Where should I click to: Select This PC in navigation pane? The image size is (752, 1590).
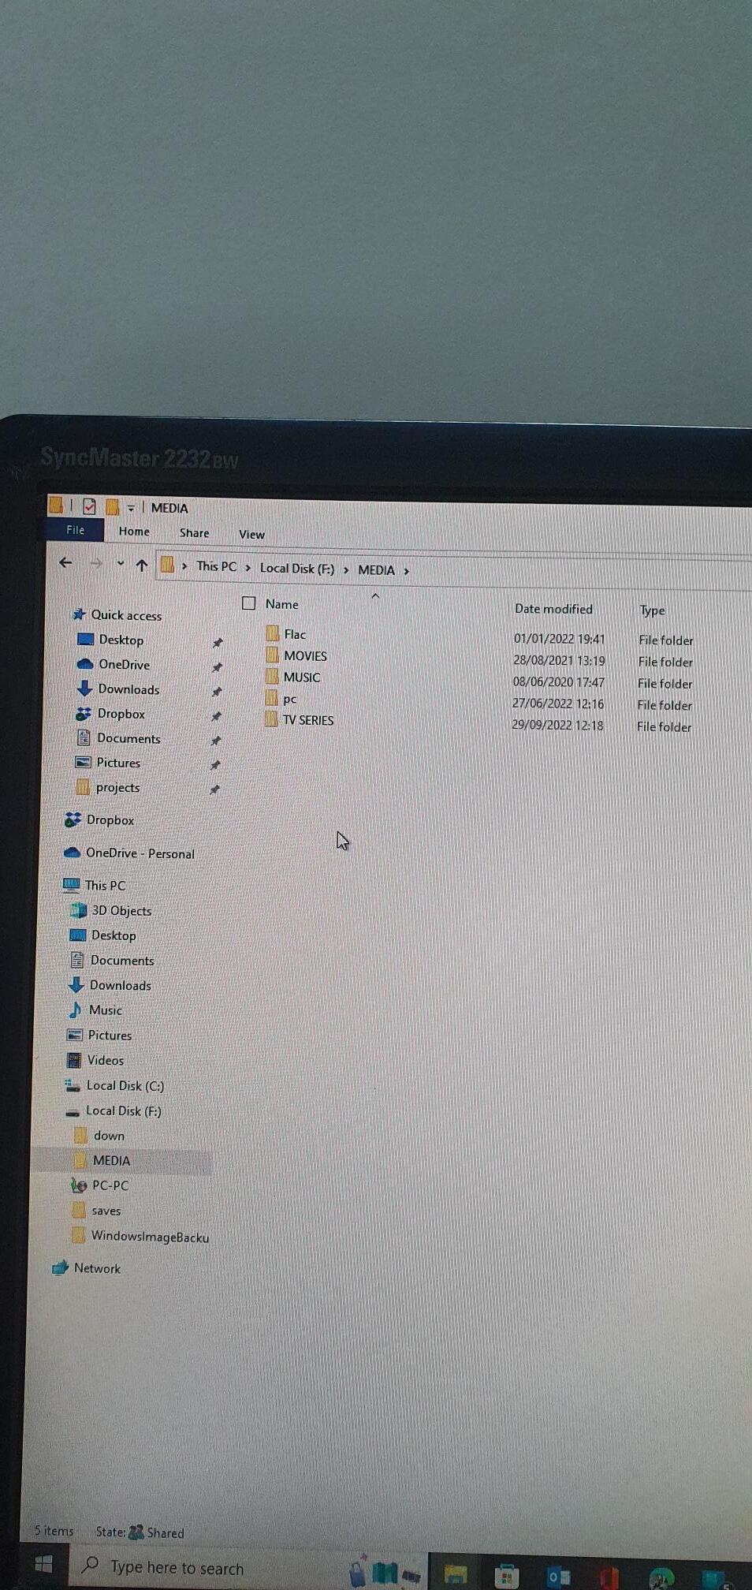coord(105,886)
